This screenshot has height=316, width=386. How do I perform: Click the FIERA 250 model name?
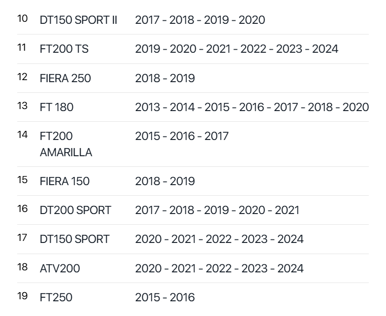point(65,78)
